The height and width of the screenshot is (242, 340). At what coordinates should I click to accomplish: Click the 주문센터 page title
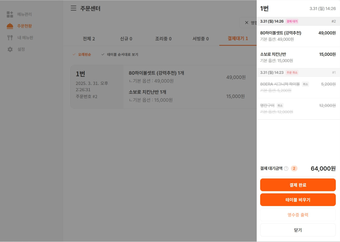(90, 8)
